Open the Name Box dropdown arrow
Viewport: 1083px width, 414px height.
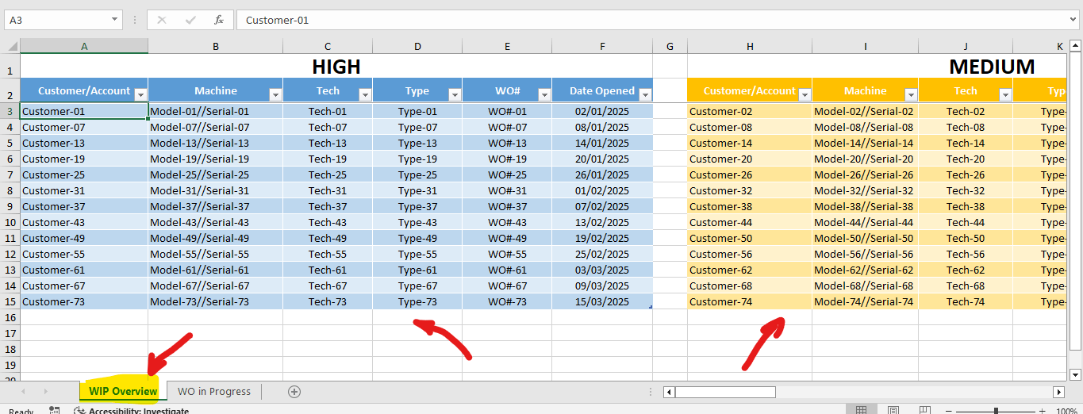click(115, 20)
